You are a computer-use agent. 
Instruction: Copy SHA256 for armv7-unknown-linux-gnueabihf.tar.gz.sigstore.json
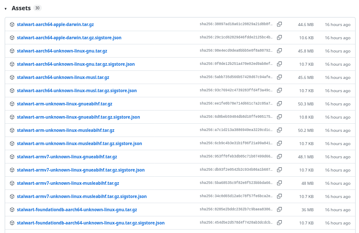pyautogui.click(x=279, y=170)
